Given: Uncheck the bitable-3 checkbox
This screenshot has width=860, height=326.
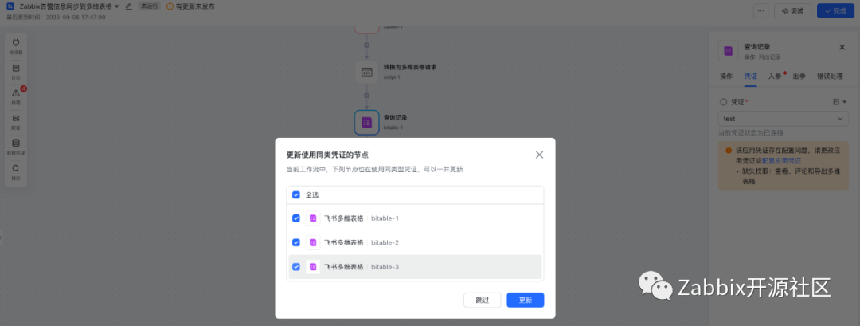Looking at the screenshot, I should (296, 267).
